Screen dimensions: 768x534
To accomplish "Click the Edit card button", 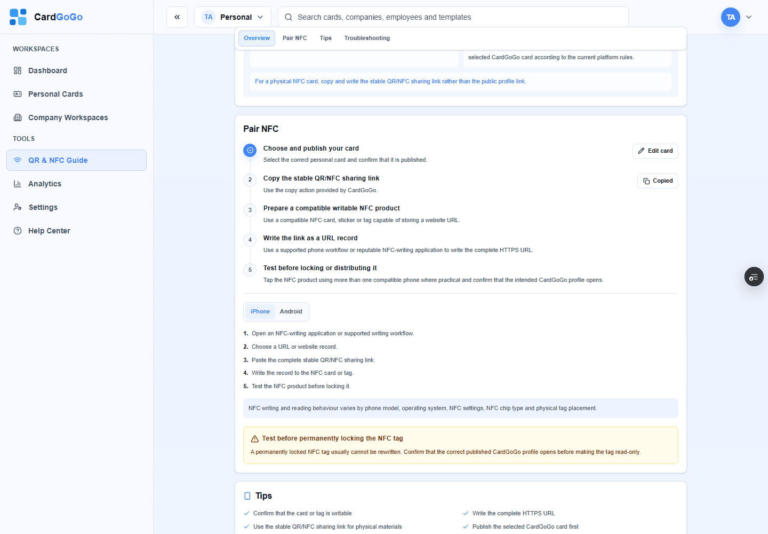I will 655,151.
